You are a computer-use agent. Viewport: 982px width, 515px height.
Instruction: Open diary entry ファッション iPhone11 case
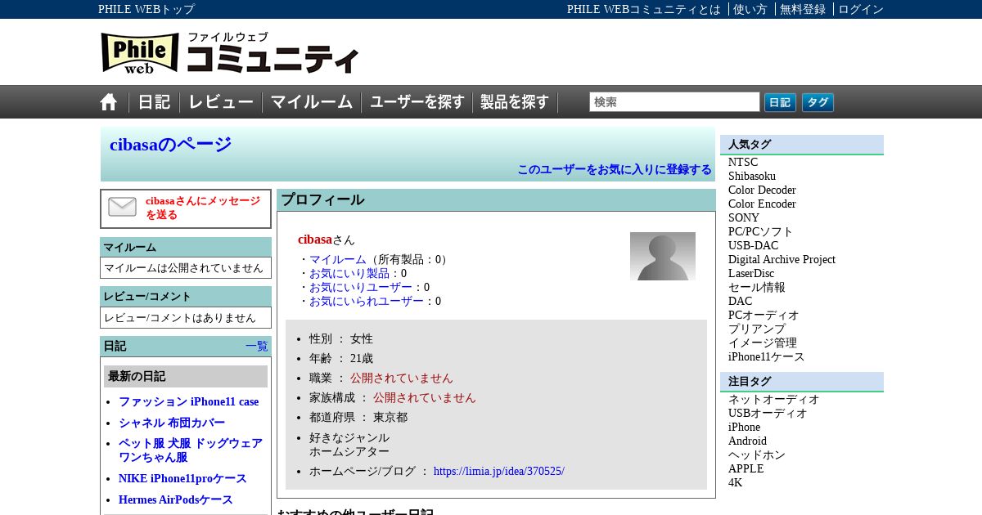[x=189, y=401]
